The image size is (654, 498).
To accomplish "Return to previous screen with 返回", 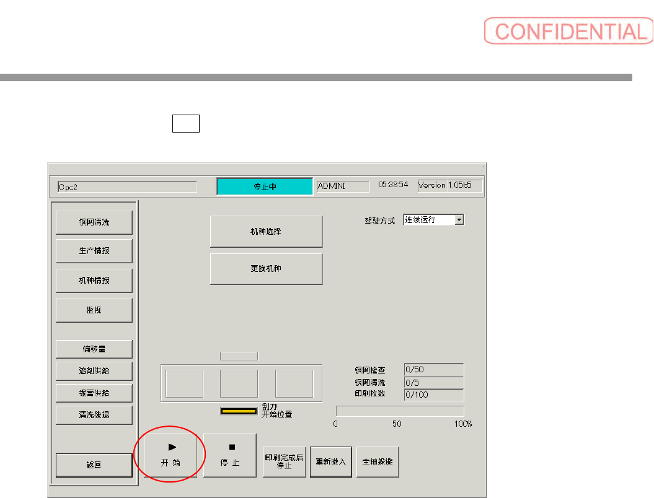I will pyautogui.click(x=94, y=465).
